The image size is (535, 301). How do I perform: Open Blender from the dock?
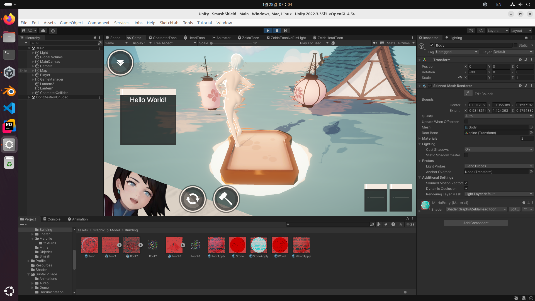pos(9,91)
